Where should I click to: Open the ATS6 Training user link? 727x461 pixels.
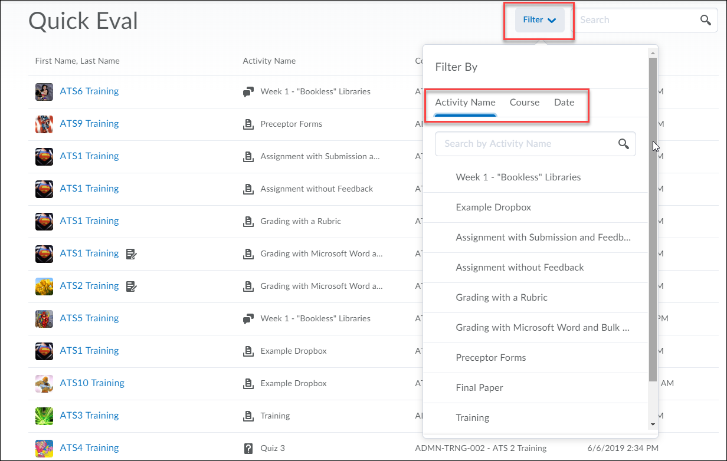click(89, 91)
